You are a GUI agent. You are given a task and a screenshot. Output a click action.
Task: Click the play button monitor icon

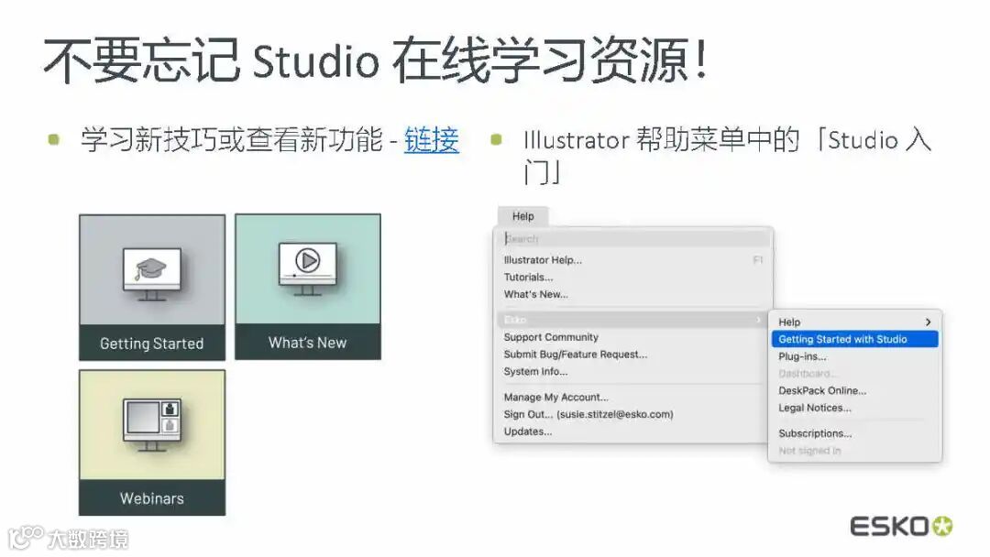point(307,268)
